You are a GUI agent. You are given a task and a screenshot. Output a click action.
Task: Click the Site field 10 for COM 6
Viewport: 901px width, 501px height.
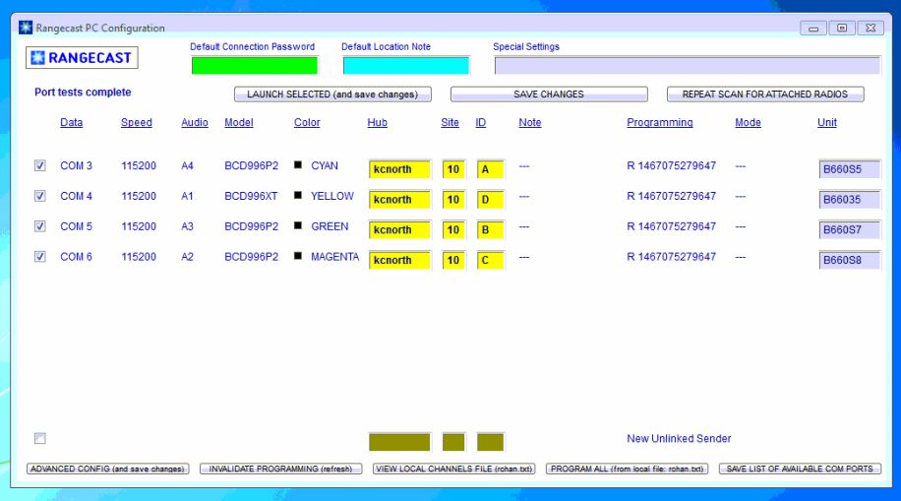(453, 260)
